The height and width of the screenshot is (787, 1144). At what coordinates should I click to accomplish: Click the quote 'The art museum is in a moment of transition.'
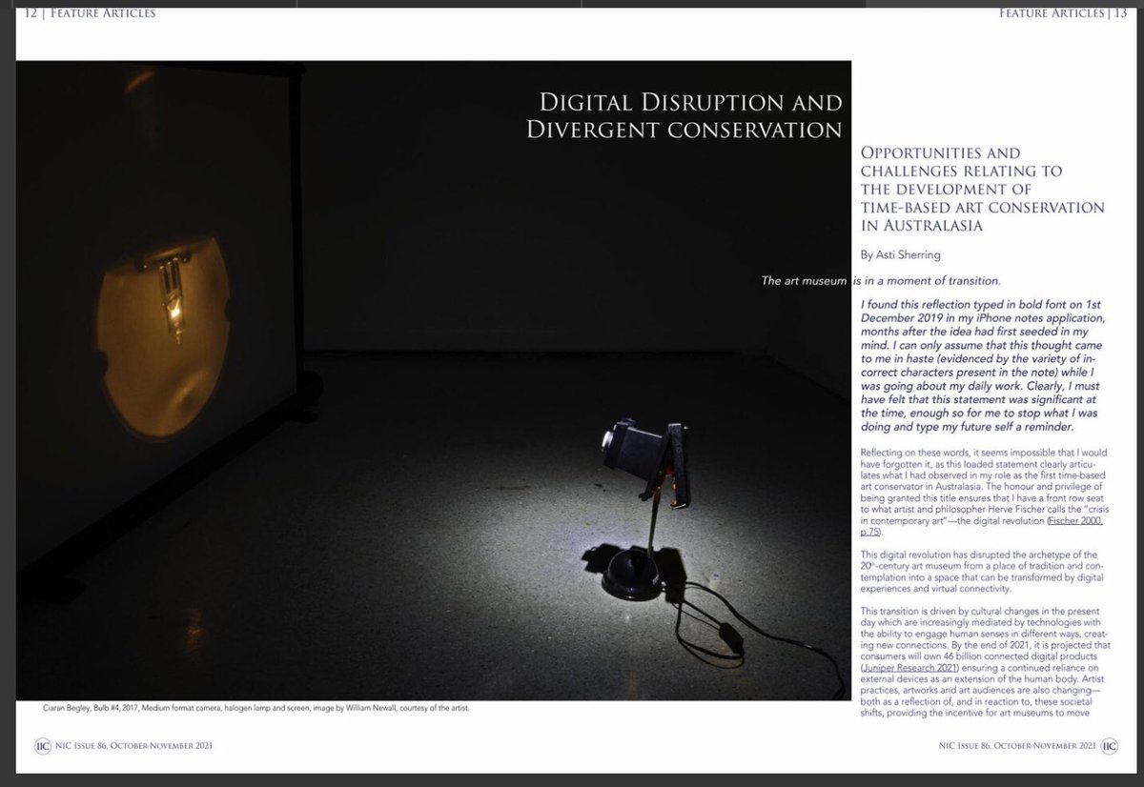[880, 281]
